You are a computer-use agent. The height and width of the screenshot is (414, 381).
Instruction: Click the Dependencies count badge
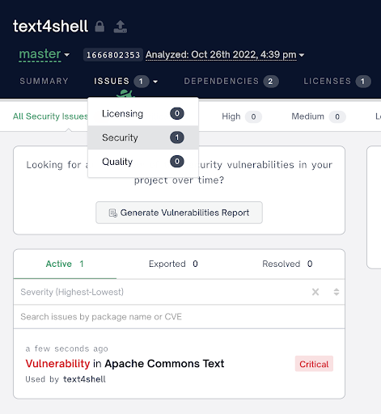point(270,82)
